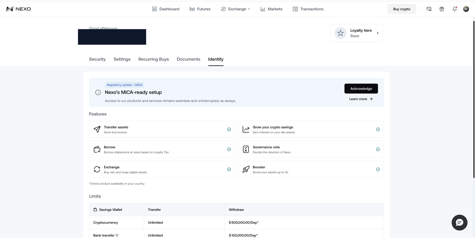This screenshot has height=238, width=475.
Task: Switch to the Documents tab
Action: pyautogui.click(x=189, y=59)
